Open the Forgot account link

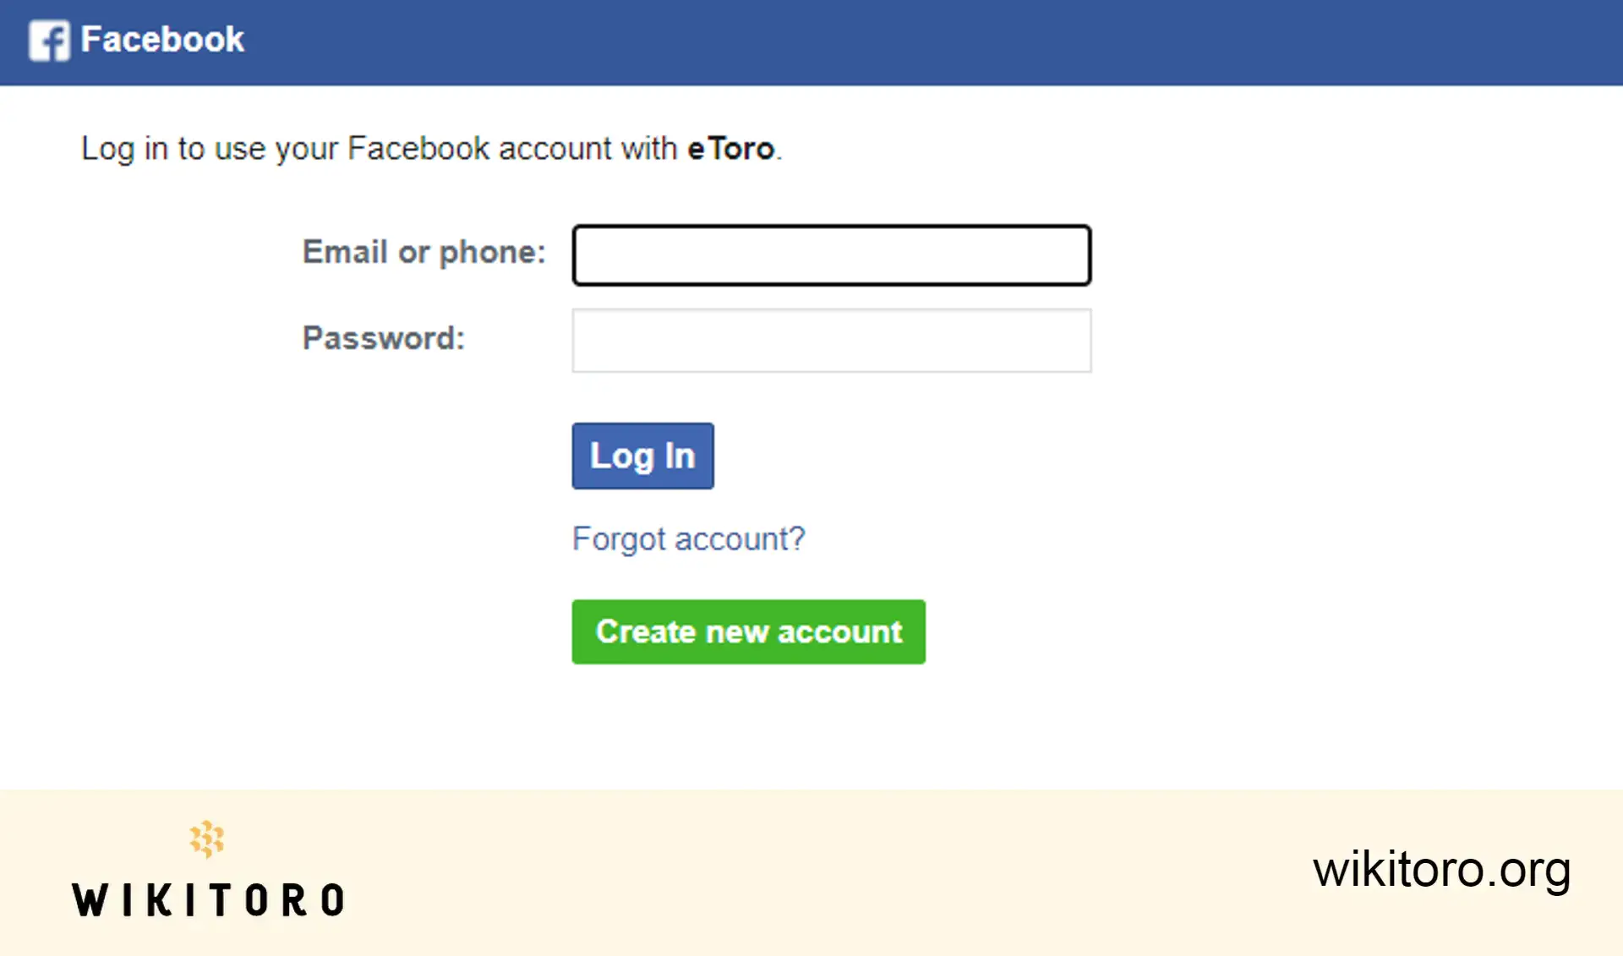click(688, 538)
